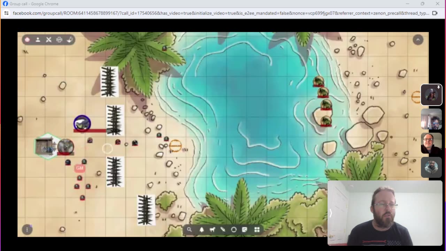Select the pinned participant avatar thumbnail

(x=431, y=95)
